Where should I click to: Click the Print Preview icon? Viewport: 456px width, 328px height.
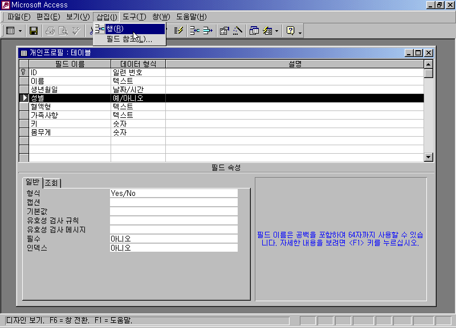click(x=63, y=31)
